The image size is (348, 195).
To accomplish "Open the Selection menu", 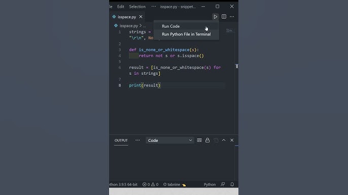I will (137, 7).
